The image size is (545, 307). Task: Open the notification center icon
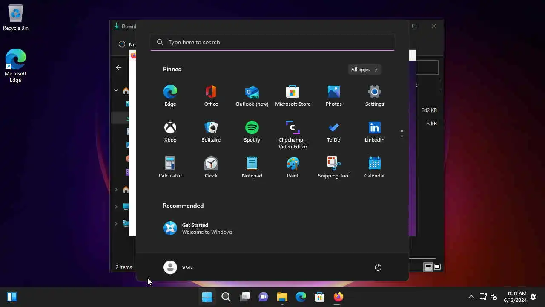tap(534, 297)
